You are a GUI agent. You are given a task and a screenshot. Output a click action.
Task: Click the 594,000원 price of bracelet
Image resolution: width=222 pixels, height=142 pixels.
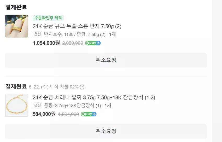[44, 114]
